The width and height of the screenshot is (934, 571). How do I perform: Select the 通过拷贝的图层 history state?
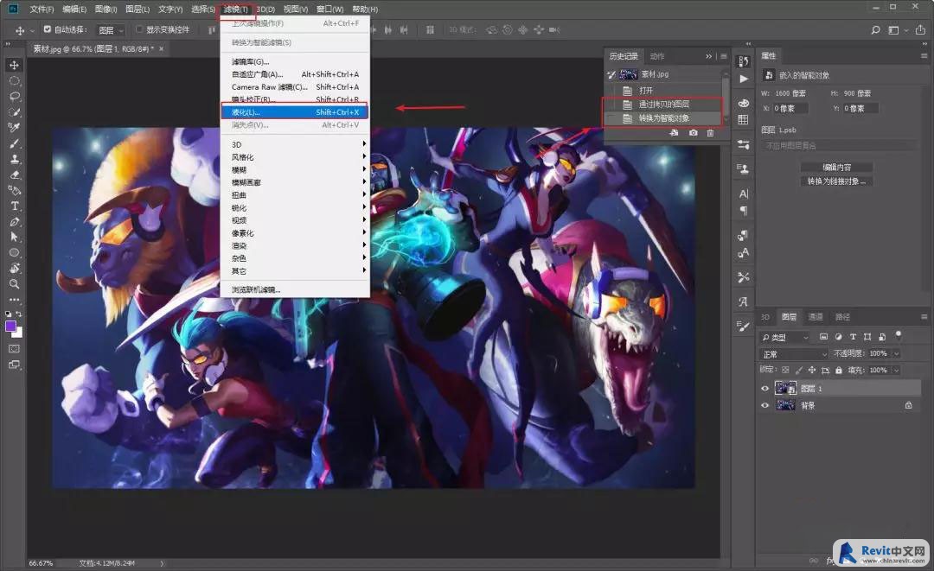click(665, 104)
